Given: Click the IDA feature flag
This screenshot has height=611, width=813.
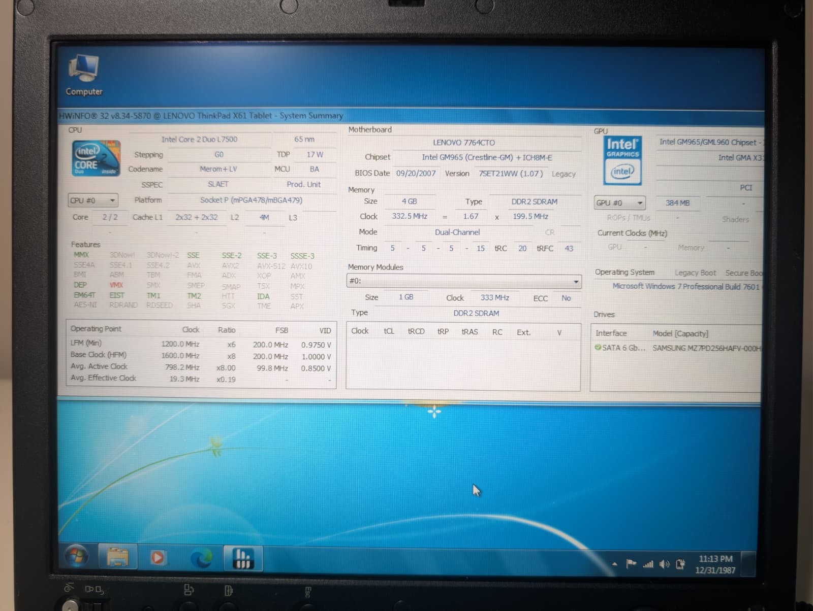Looking at the screenshot, I should [x=263, y=296].
